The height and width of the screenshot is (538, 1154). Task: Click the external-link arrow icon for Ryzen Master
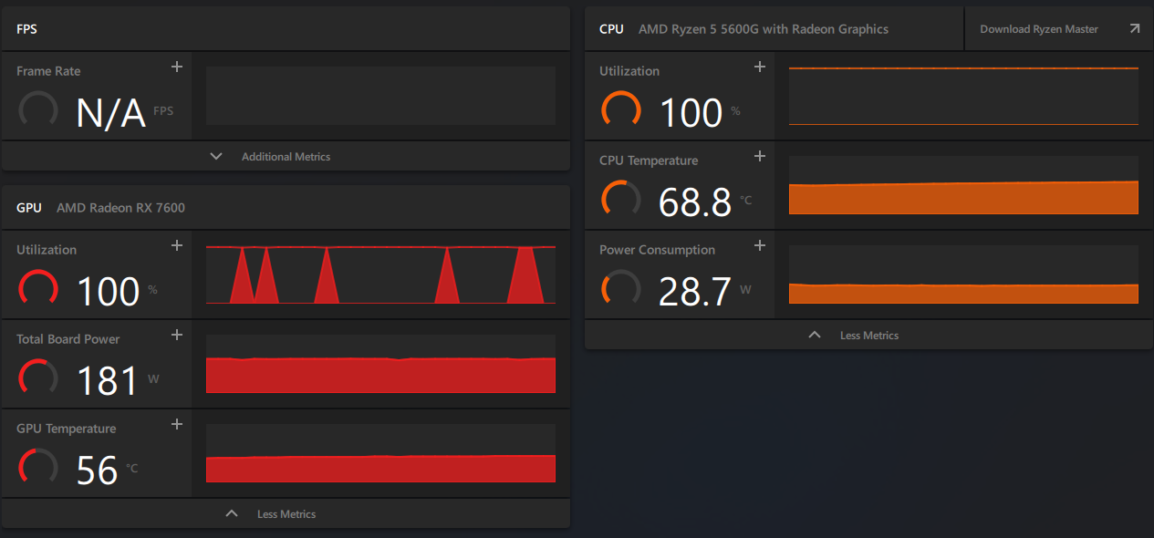(1134, 29)
